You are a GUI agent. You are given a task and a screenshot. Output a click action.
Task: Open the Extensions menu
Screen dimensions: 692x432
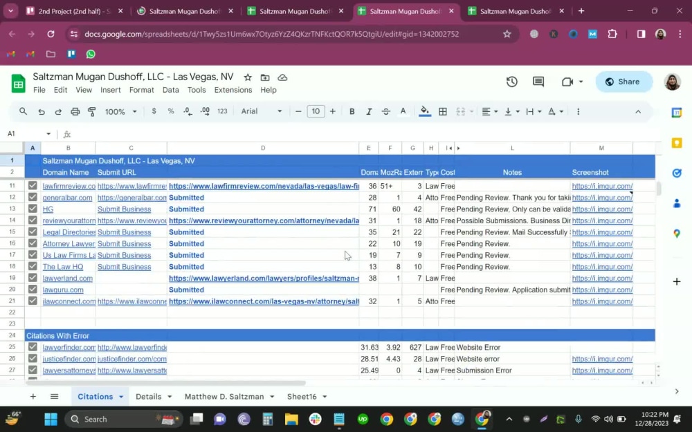point(233,90)
